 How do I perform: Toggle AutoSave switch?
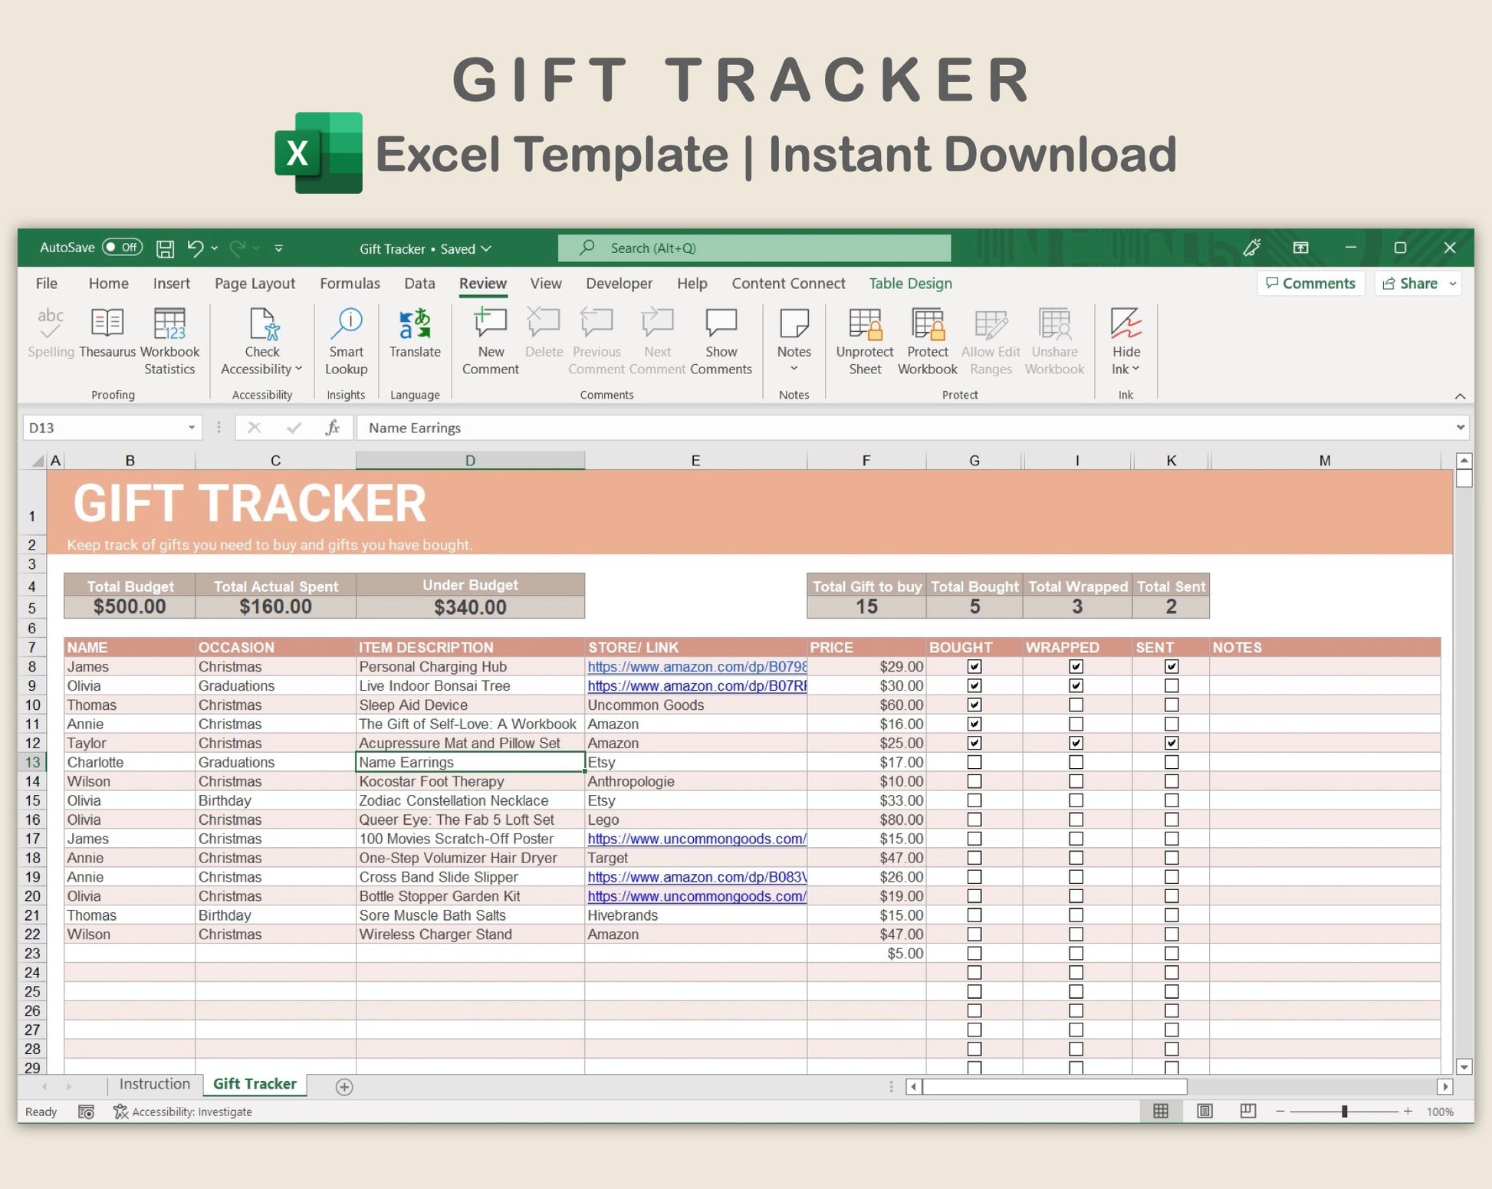click(x=123, y=247)
